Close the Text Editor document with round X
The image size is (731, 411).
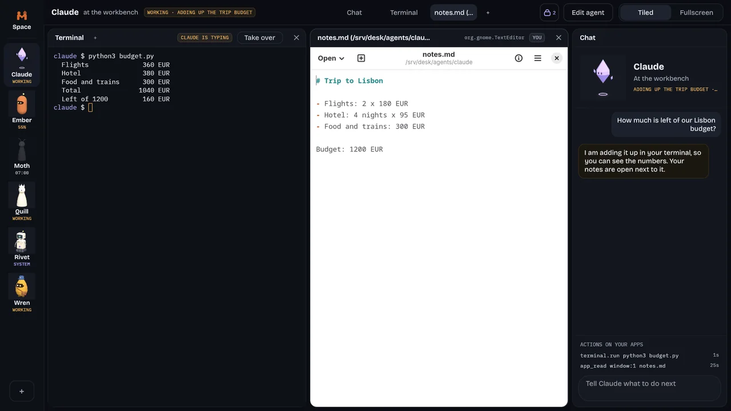point(557,58)
